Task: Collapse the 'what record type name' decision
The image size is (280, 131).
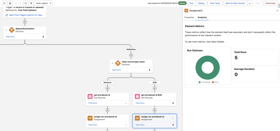Action: (112, 63)
